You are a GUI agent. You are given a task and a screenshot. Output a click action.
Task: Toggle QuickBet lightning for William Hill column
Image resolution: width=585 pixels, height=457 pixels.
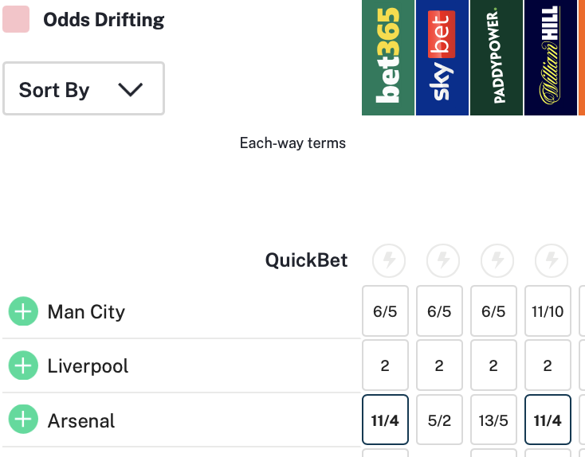point(551,260)
